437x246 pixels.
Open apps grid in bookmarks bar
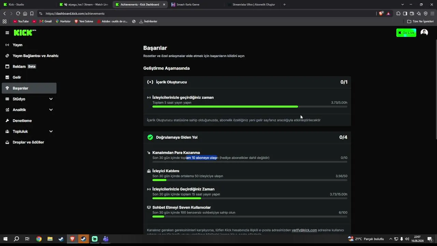(4, 21)
